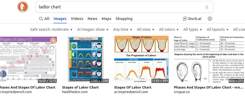The height and width of the screenshot is (98, 245).
Task: Click the search submit icon in search box
Action: (x=207, y=7)
